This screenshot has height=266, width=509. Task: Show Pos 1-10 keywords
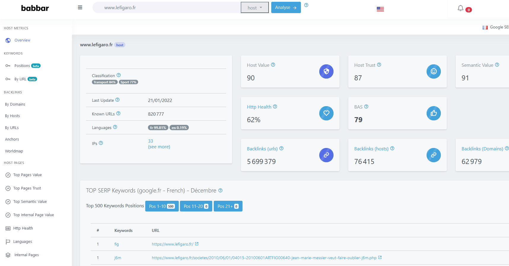click(162, 206)
